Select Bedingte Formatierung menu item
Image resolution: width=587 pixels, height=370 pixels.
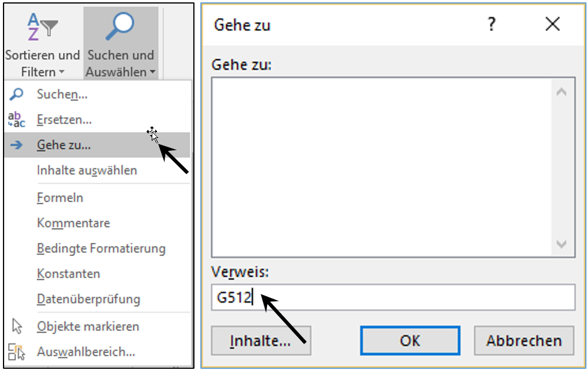pos(101,248)
